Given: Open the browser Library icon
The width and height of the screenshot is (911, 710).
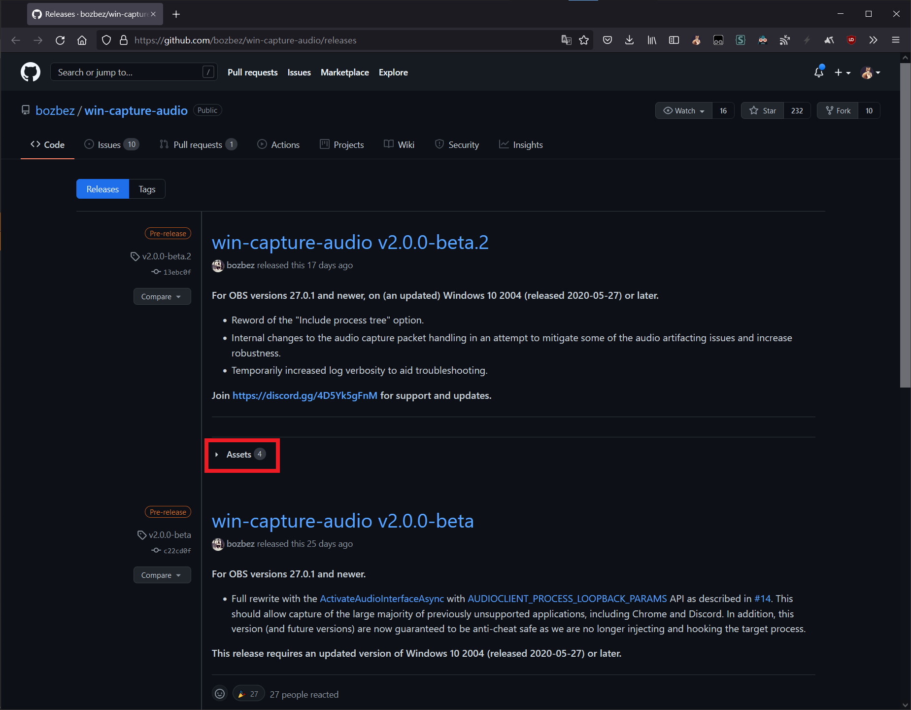Looking at the screenshot, I should coord(651,40).
